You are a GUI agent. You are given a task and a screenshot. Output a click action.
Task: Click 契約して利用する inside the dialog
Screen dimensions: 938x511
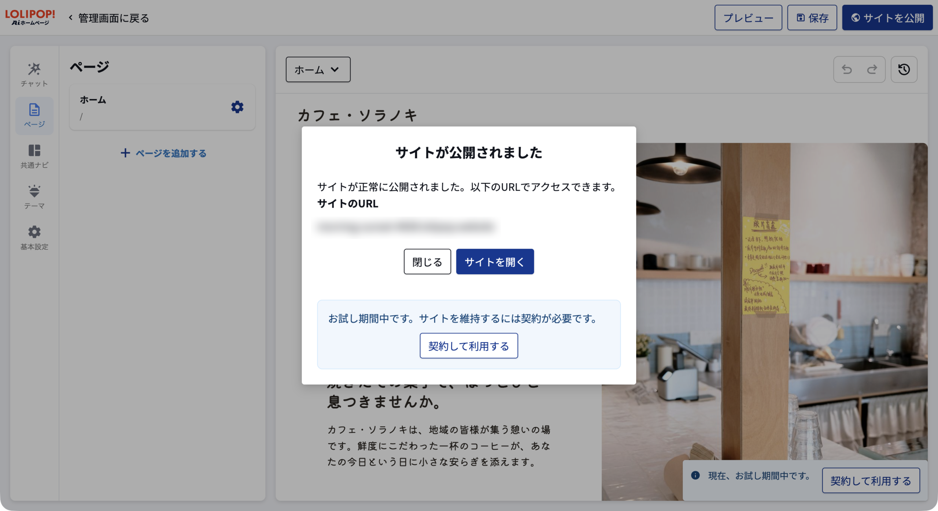tap(469, 346)
